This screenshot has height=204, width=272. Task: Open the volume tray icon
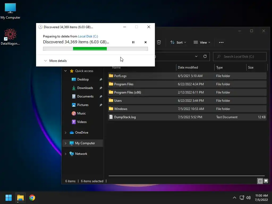248,198
